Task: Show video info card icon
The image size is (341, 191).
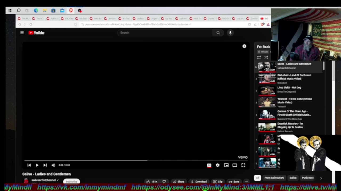Action: coord(244,46)
